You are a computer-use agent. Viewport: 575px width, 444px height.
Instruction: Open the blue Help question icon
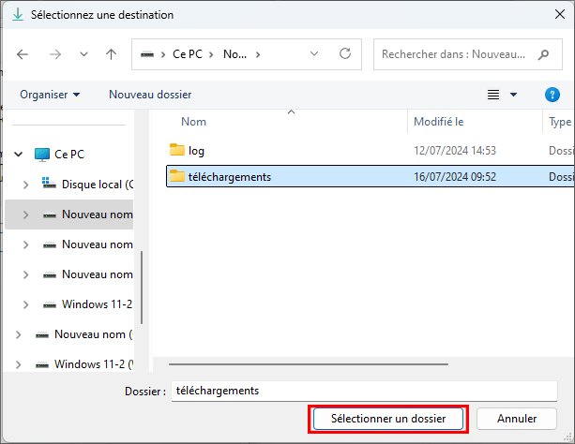tap(552, 95)
